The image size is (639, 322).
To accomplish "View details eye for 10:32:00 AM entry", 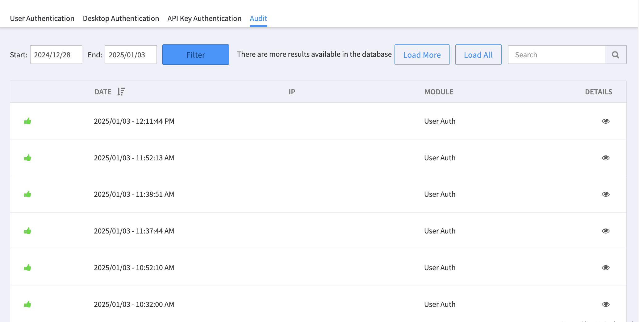I will point(606,304).
